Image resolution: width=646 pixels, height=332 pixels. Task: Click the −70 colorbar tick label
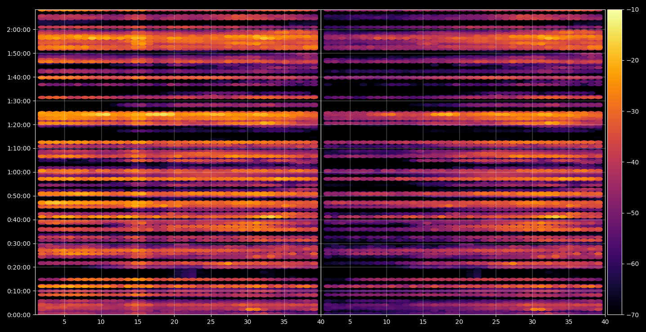pos(633,315)
